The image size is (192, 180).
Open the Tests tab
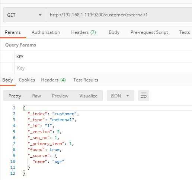[184, 32]
